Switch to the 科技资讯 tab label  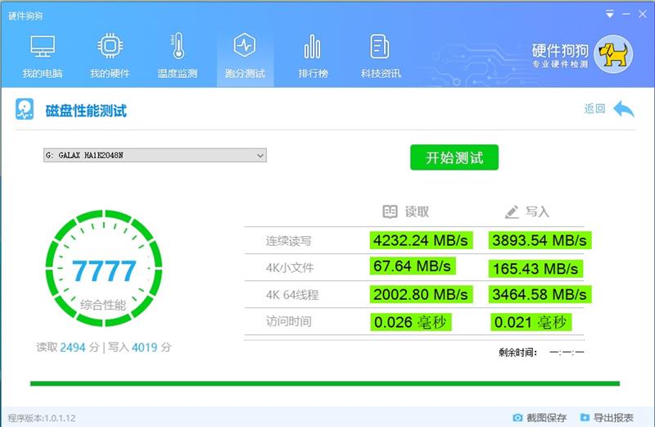point(381,74)
